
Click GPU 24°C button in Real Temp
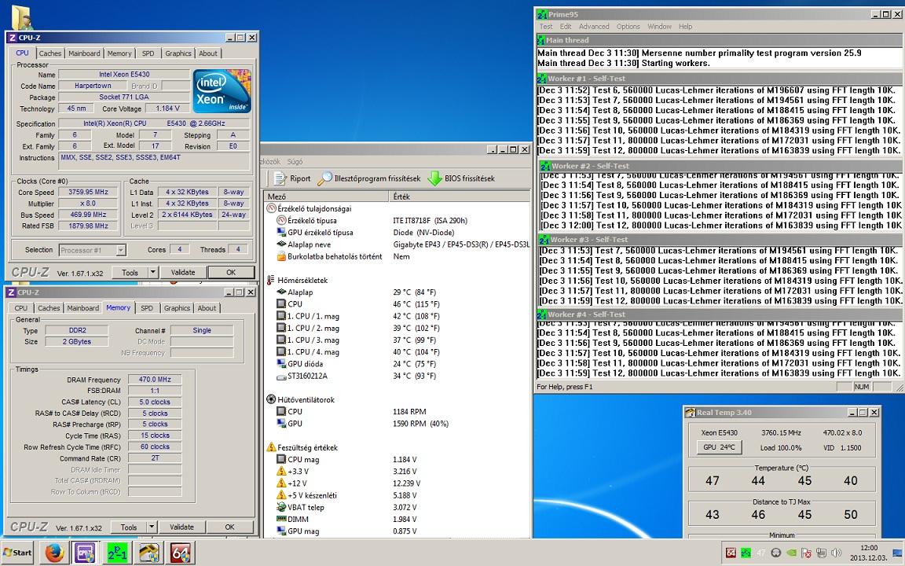pos(719,447)
